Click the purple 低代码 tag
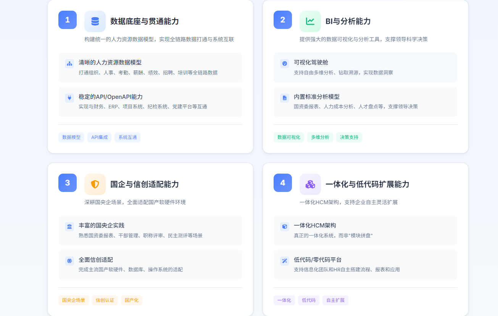 [309, 300]
